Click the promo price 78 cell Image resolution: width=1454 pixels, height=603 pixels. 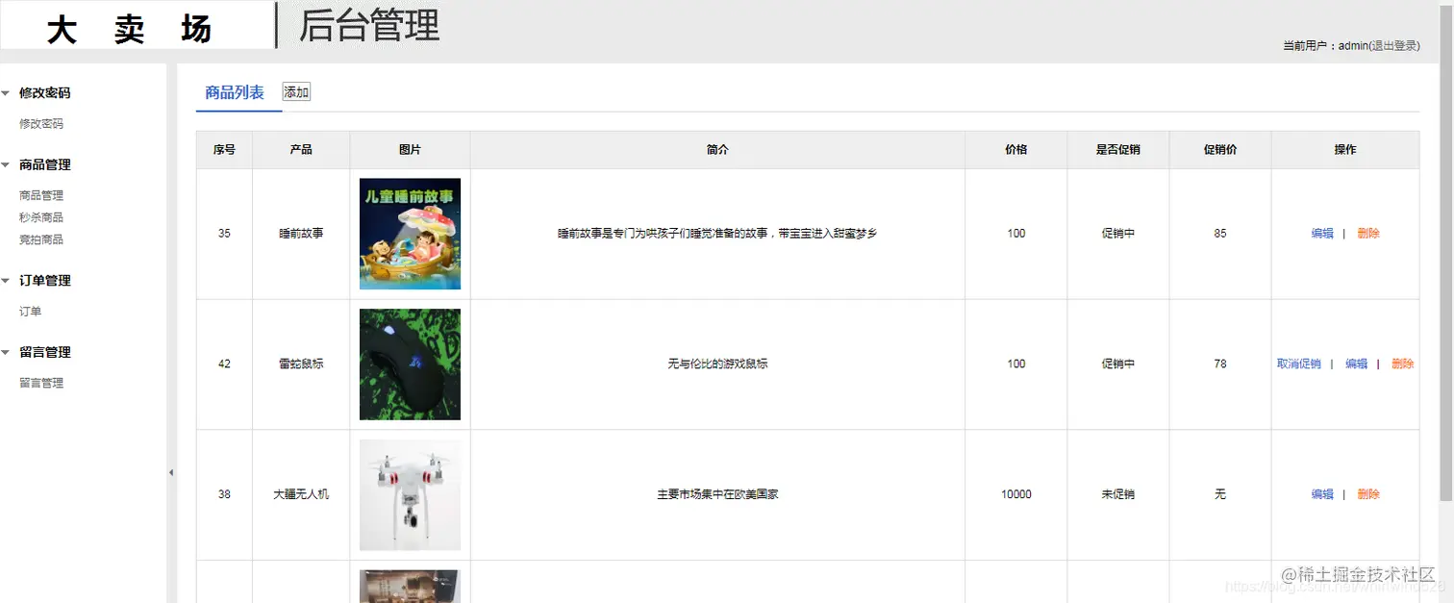pos(1220,364)
